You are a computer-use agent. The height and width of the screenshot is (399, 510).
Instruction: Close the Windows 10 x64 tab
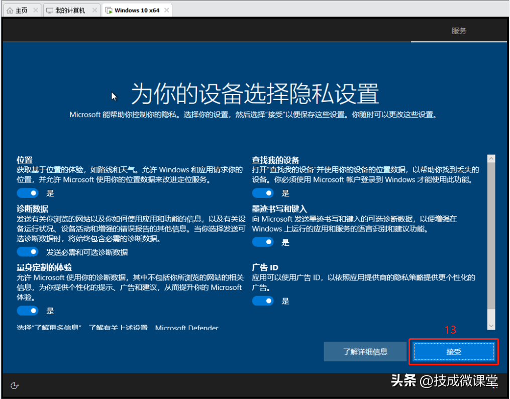[x=166, y=11]
